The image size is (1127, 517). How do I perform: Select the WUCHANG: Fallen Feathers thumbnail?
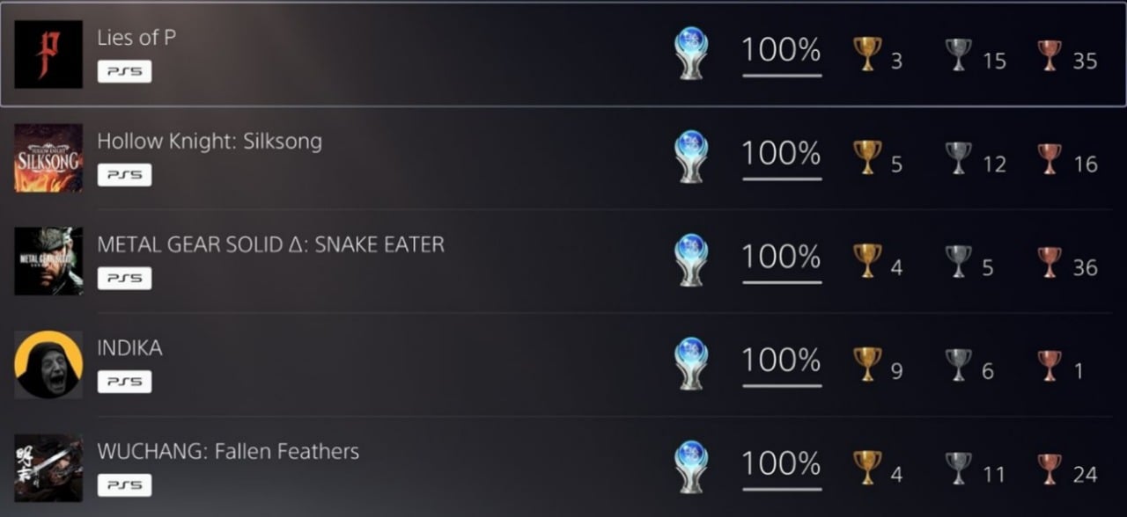48,468
